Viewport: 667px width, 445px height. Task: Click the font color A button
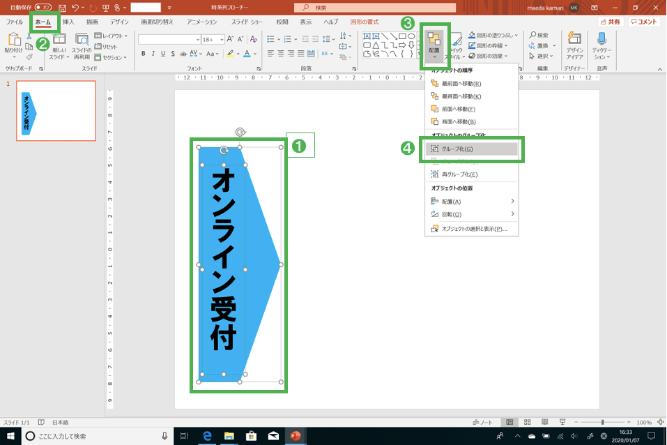pos(247,54)
